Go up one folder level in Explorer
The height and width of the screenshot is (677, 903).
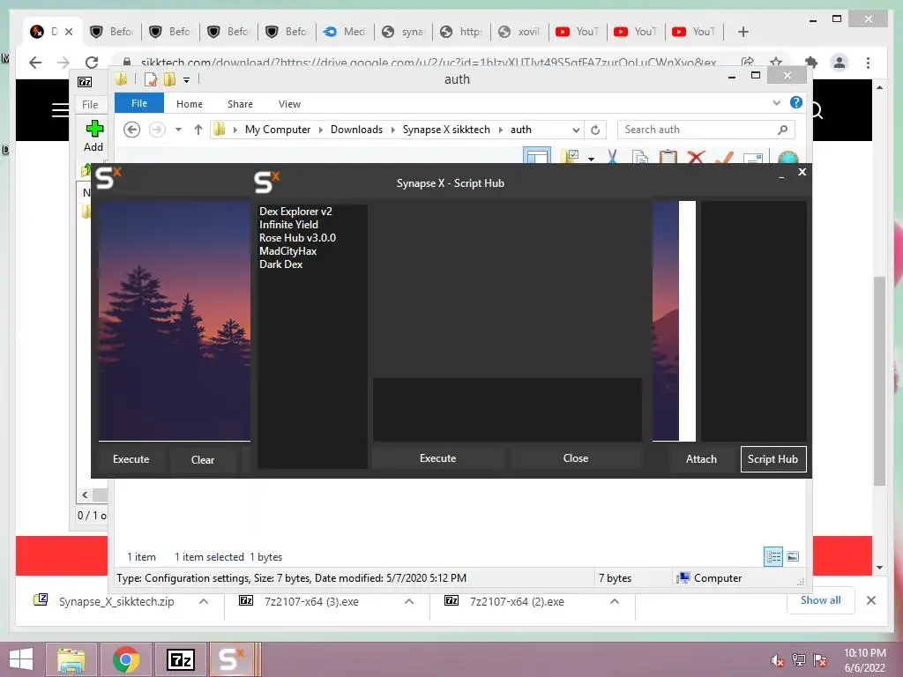(198, 130)
